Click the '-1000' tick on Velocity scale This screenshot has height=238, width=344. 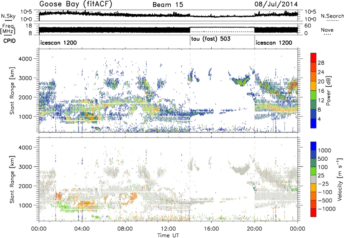pyautogui.click(x=327, y=209)
